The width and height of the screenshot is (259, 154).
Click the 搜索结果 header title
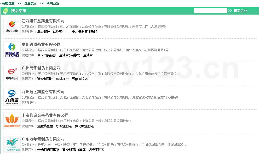(x=19, y=11)
